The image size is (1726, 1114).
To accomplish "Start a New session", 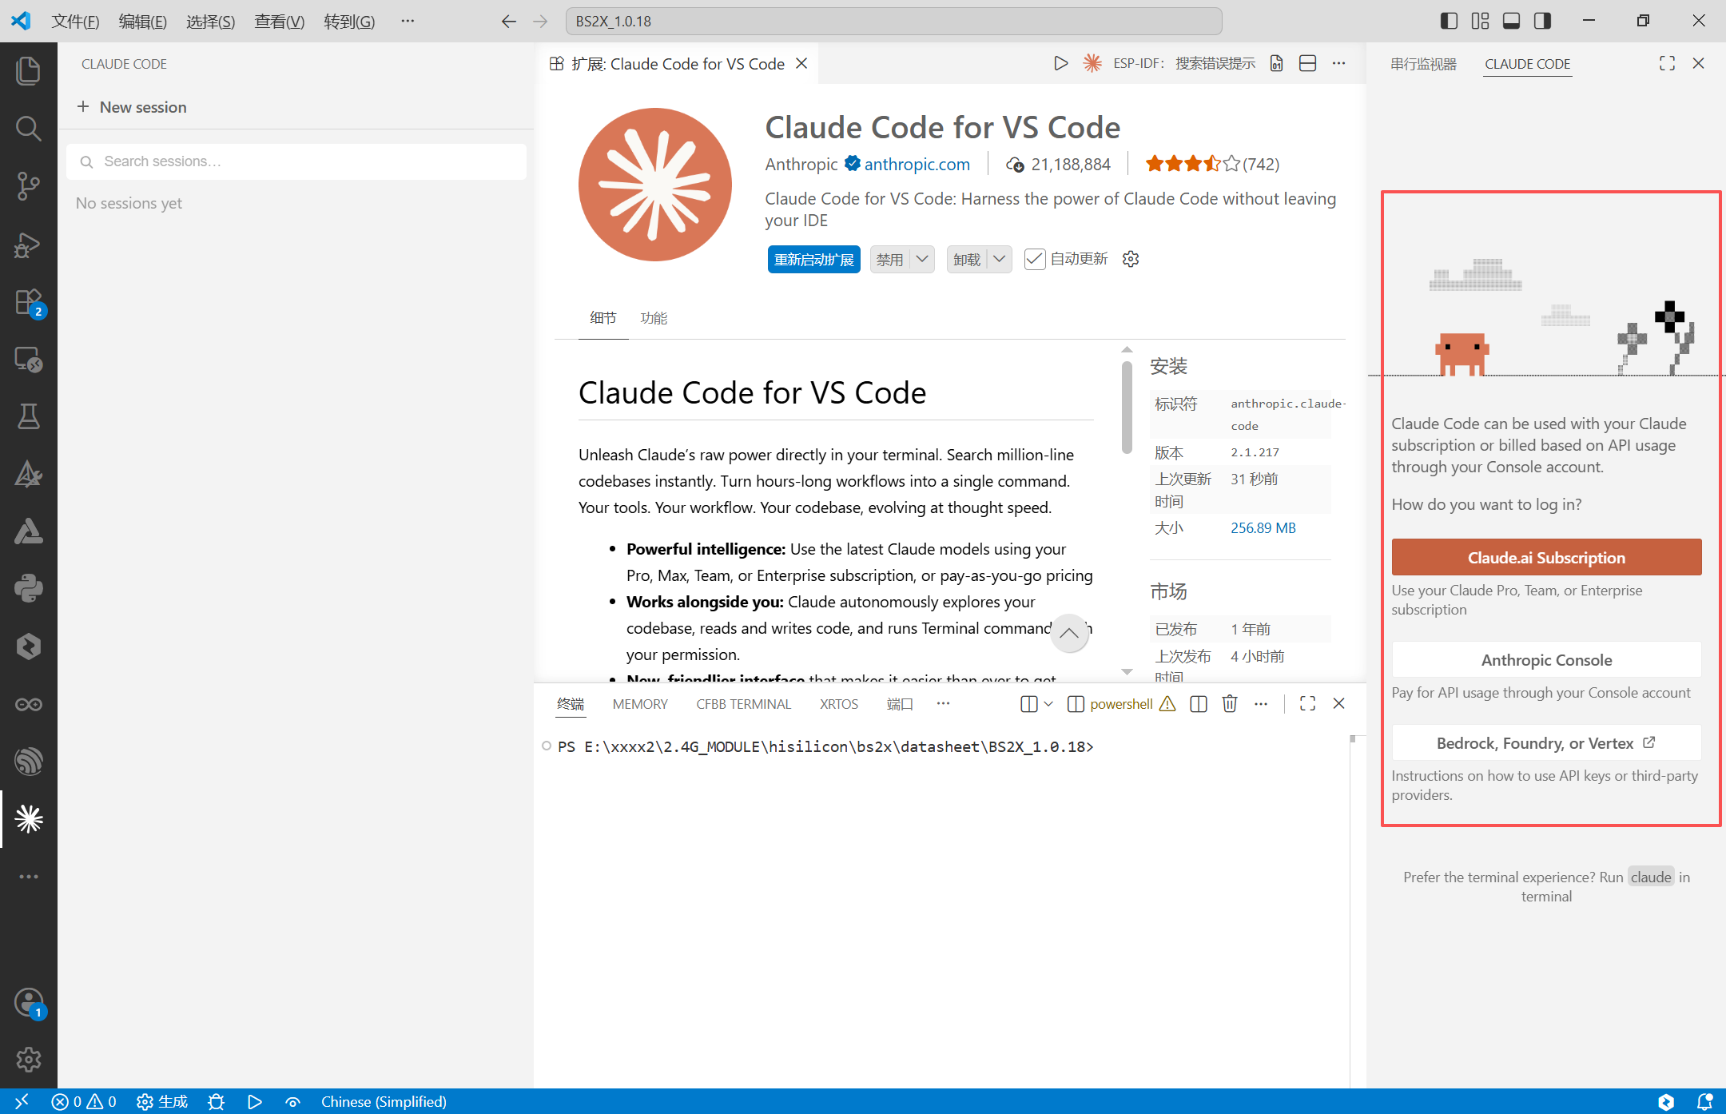I will click(x=132, y=107).
